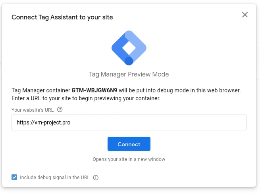Click the 'Opens your site in a new window' hint
The height and width of the screenshot is (193, 260).
tap(129, 159)
